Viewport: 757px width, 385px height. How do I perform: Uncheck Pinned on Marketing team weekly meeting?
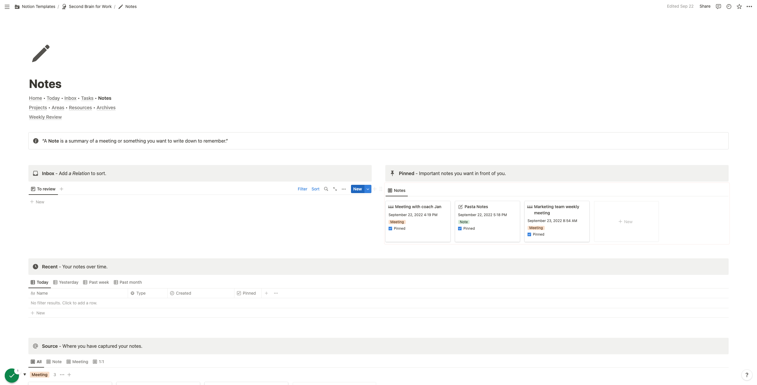pos(529,234)
